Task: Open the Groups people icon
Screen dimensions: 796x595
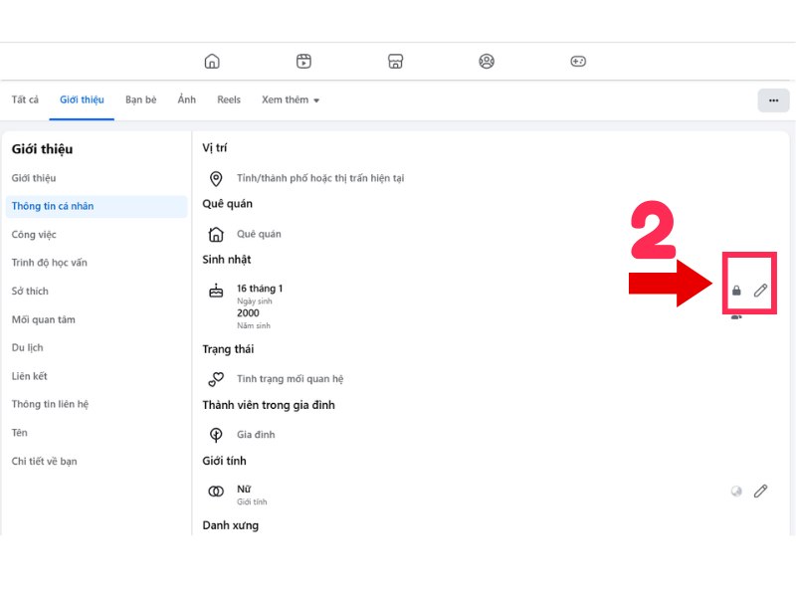Action: tap(487, 62)
